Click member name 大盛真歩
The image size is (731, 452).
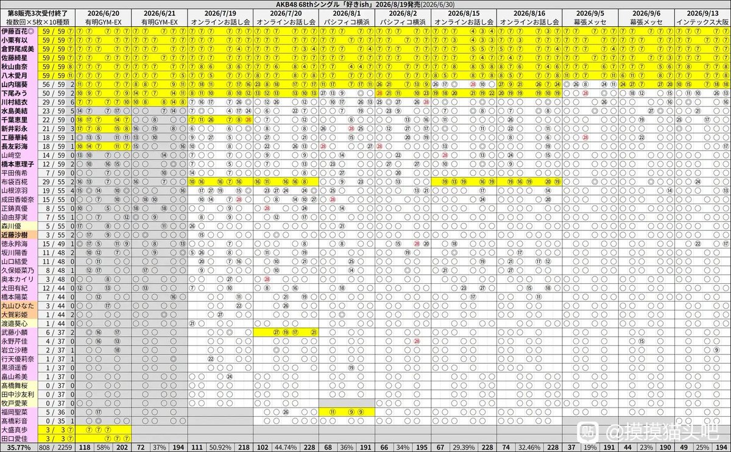15,429
